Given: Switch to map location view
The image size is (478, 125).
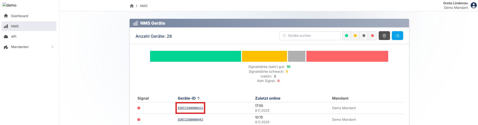Looking at the screenshot, I should [x=384, y=36].
